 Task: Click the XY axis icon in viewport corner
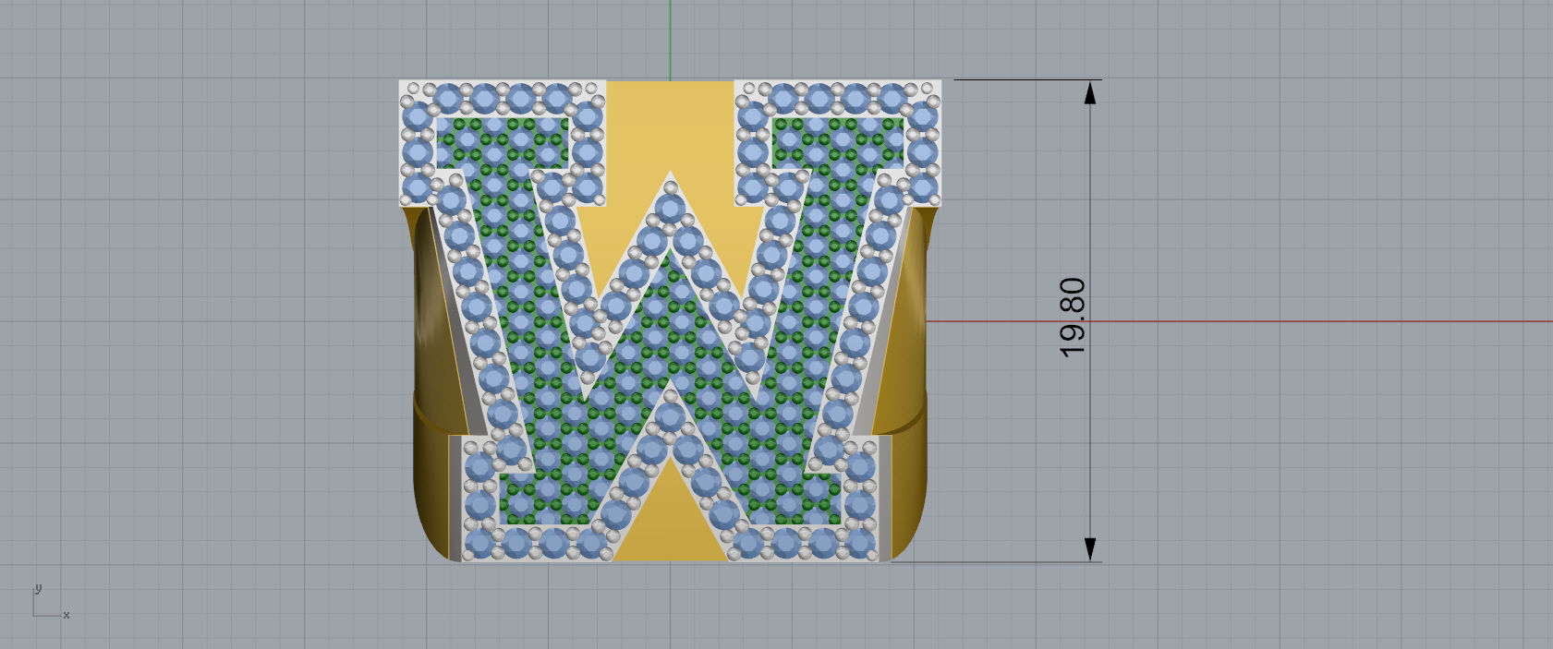[x=51, y=601]
